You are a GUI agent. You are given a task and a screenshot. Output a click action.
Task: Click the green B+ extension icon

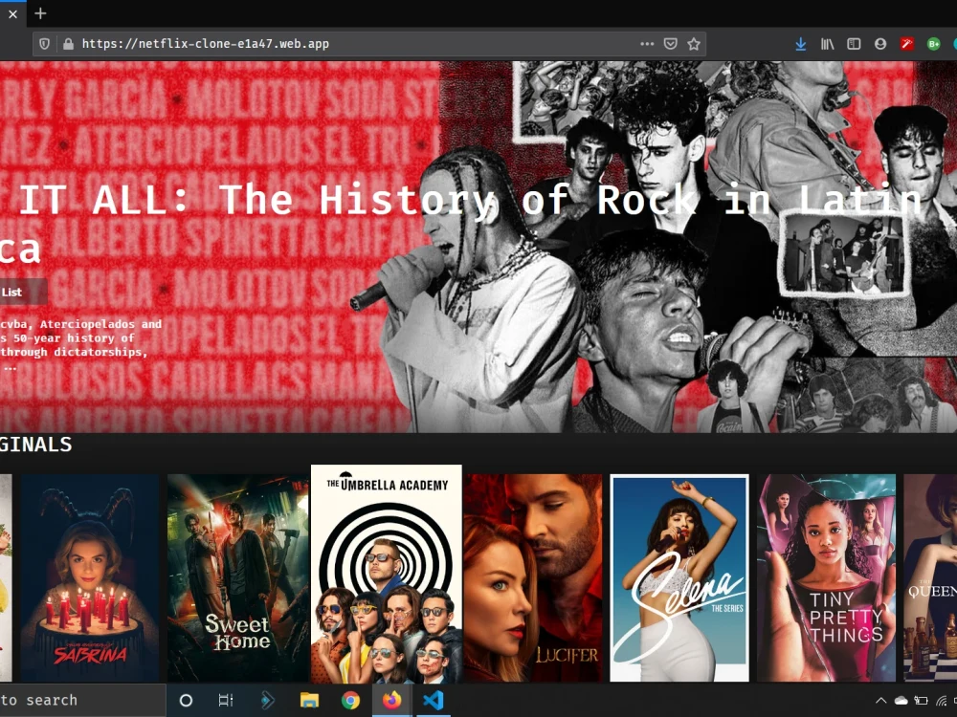[933, 44]
